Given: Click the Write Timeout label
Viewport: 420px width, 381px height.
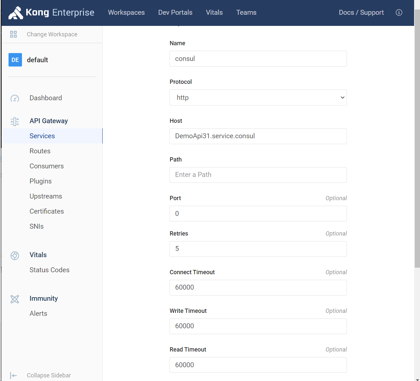Looking at the screenshot, I should point(188,311).
